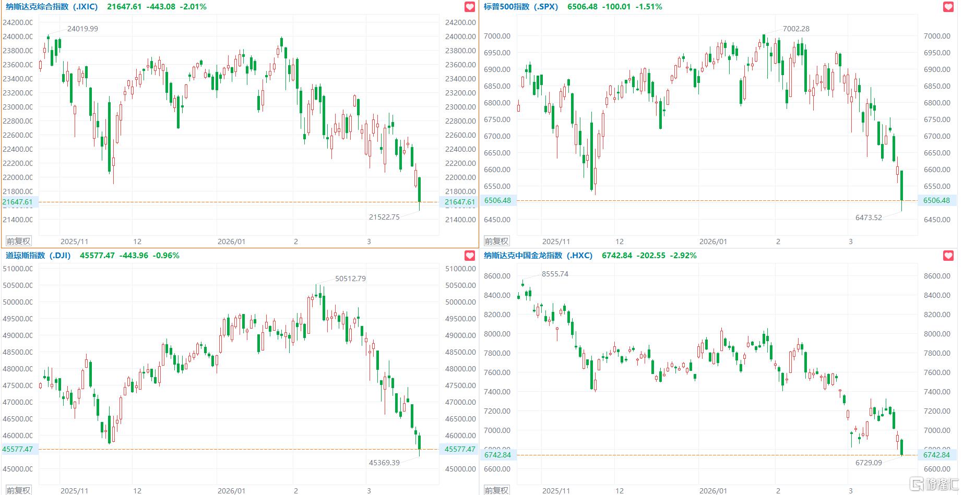The image size is (963, 495).
Task: Unfavorite the Dow Jones index via its heart
Action: coord(470,256)
